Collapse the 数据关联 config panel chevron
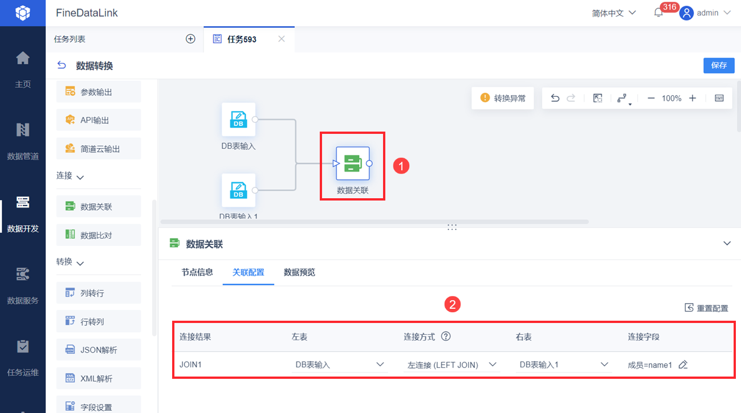The width and height of the screenshot is (741, 413). tap(727, 243)
